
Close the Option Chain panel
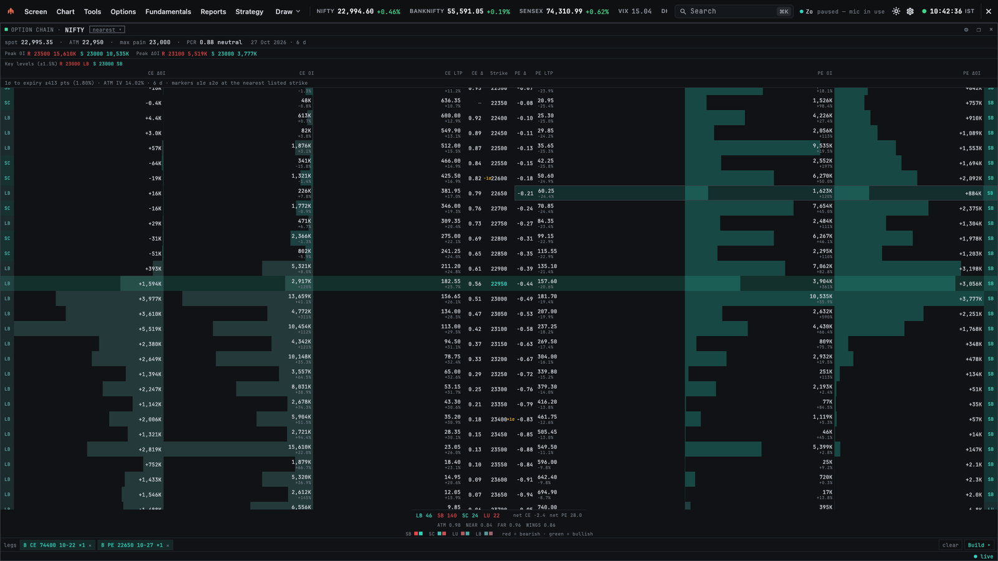pos(991,29)
